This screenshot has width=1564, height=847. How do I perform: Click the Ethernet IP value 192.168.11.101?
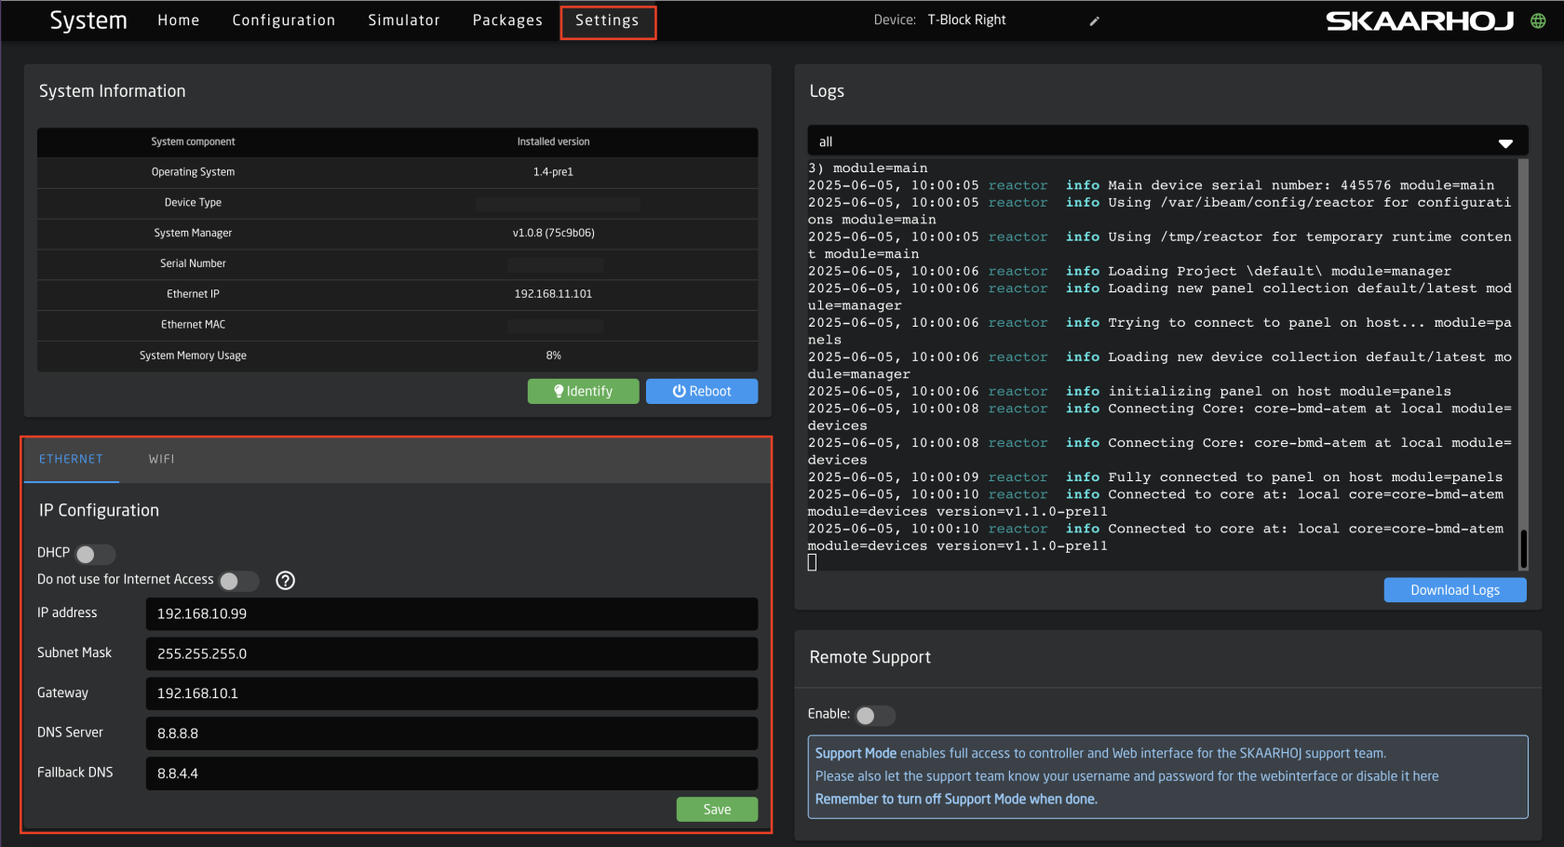553,294
